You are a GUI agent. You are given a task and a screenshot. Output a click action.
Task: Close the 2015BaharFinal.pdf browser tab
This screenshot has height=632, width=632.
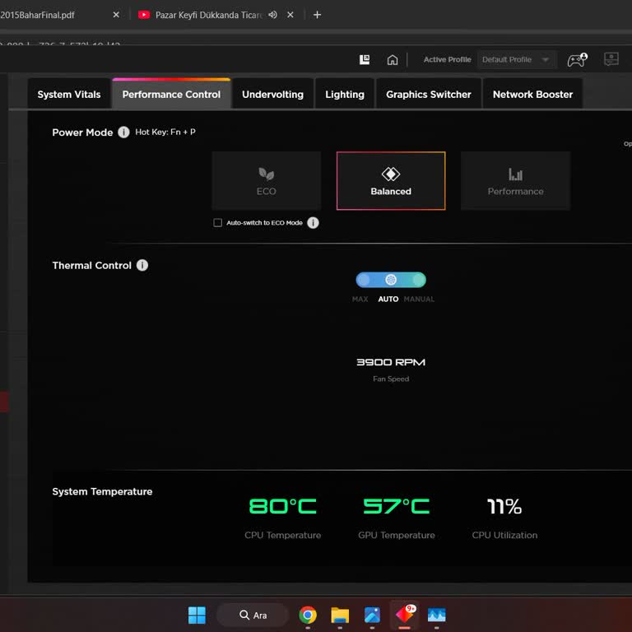(116, 15)
